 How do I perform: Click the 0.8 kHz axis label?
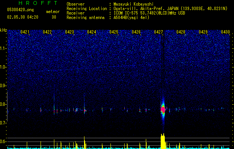(x=3, y=104)
